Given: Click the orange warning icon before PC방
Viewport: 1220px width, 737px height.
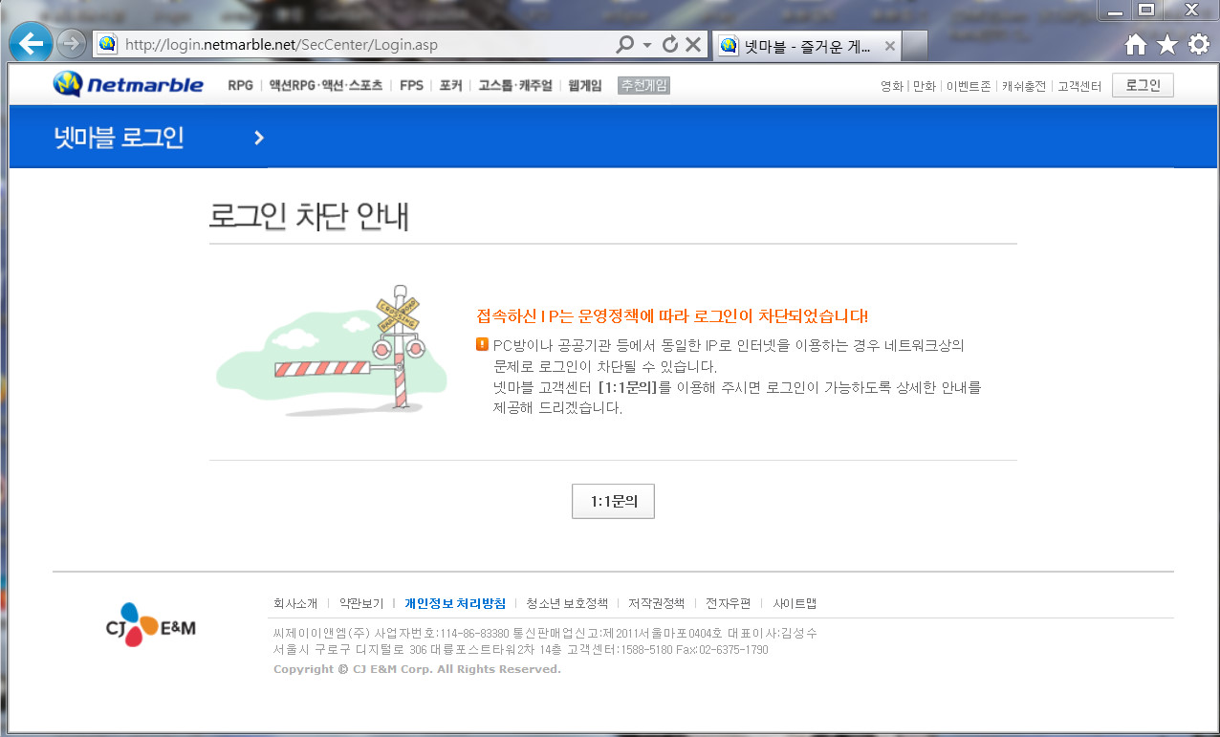Looking at the screenshot, I should click(482, 343).
